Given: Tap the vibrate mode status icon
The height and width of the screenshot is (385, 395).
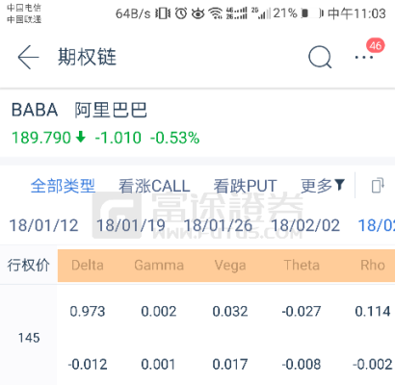Looking at the screenshot, I should (x=163, y=13).
